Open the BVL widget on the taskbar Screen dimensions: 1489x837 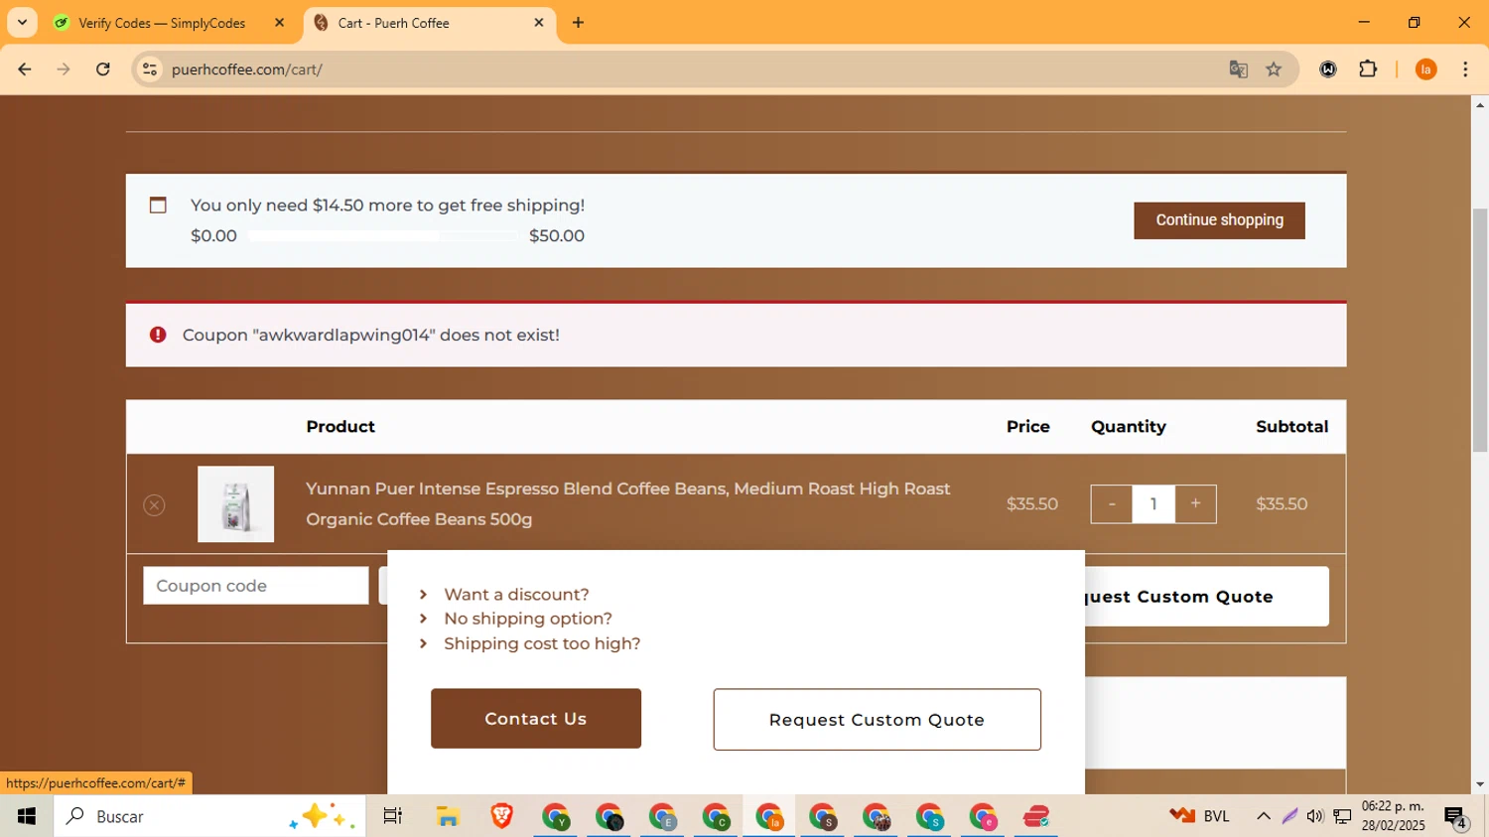pyautogui.click(x=1199, y=816)
